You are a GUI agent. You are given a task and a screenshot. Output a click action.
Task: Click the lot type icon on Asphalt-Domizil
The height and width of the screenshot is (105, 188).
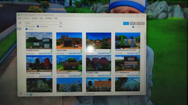click(x=51, y=50)
